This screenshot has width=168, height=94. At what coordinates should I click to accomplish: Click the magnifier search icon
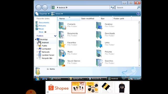pyautogui.click(x=138, y=8)
